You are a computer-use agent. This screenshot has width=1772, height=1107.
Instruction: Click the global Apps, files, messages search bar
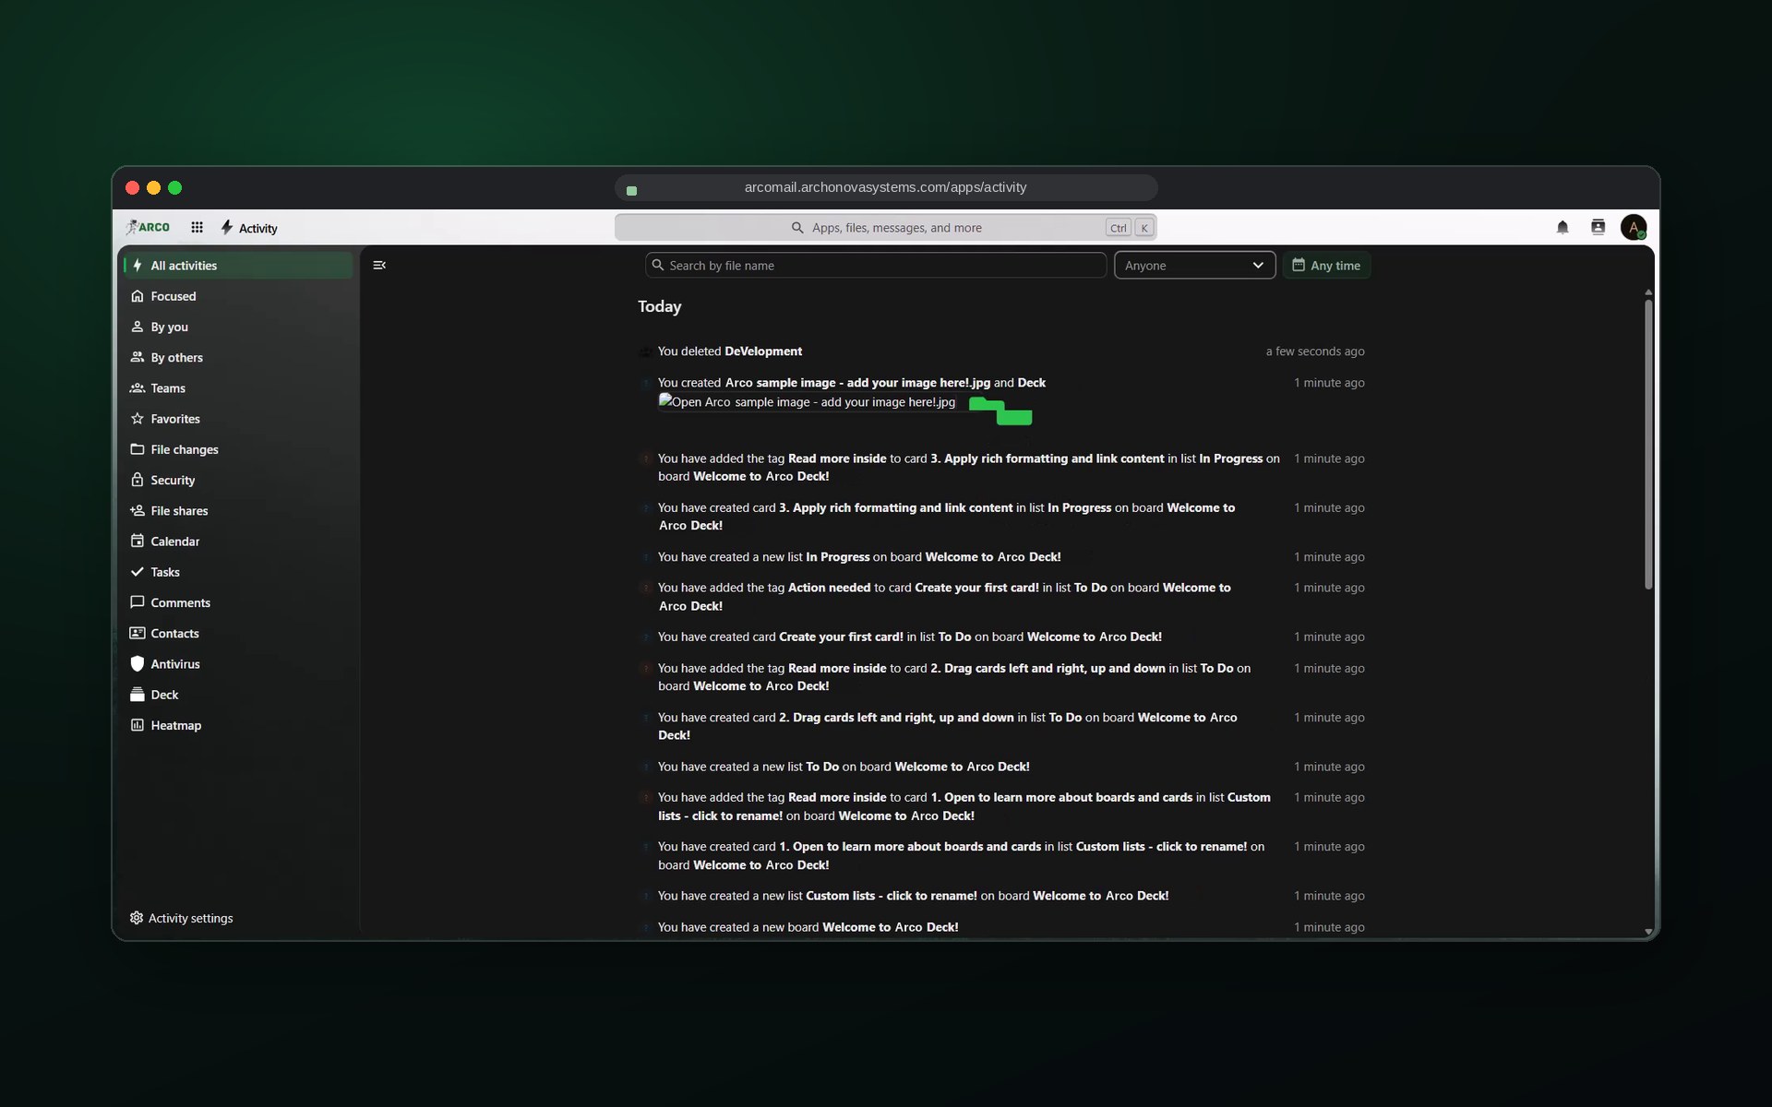pyautogui.click(x=886, y=228)
